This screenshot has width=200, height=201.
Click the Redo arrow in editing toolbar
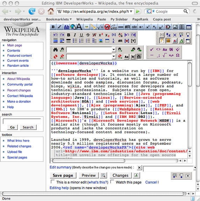[x=62, y=35]
